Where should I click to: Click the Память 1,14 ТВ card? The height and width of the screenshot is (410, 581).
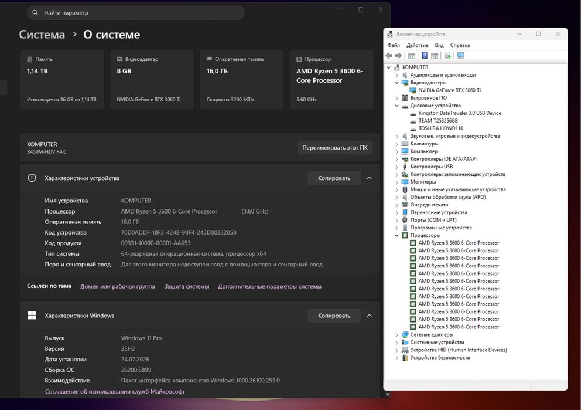click(x=62, y=79)
